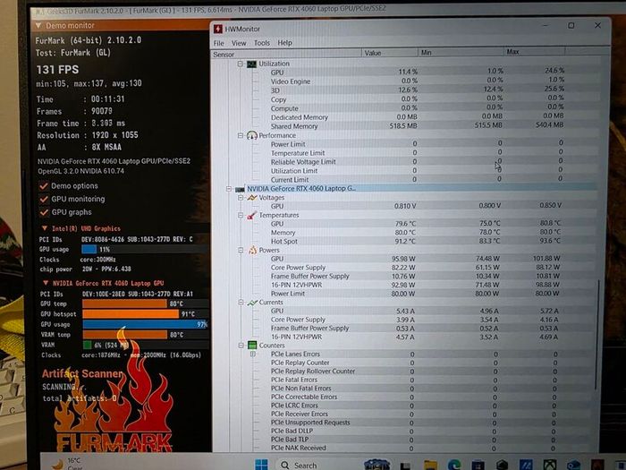Viewport: 626px width, 470px height.
Task: Open the weather widget showing 16°C
Action: pyautogui.click(x=69, y=464)
